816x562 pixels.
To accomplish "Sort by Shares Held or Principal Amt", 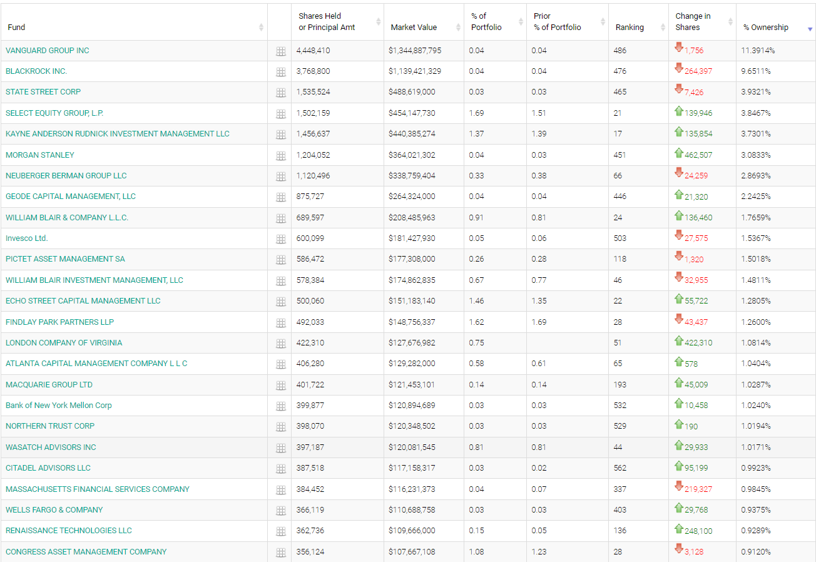I will 337,22.
